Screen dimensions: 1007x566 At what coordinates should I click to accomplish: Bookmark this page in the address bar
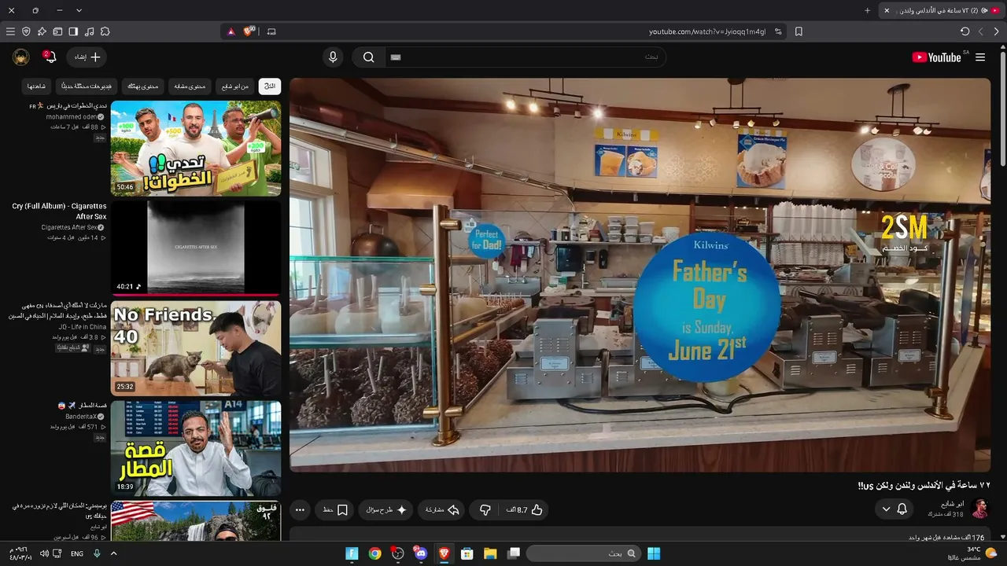click(799, 31)
